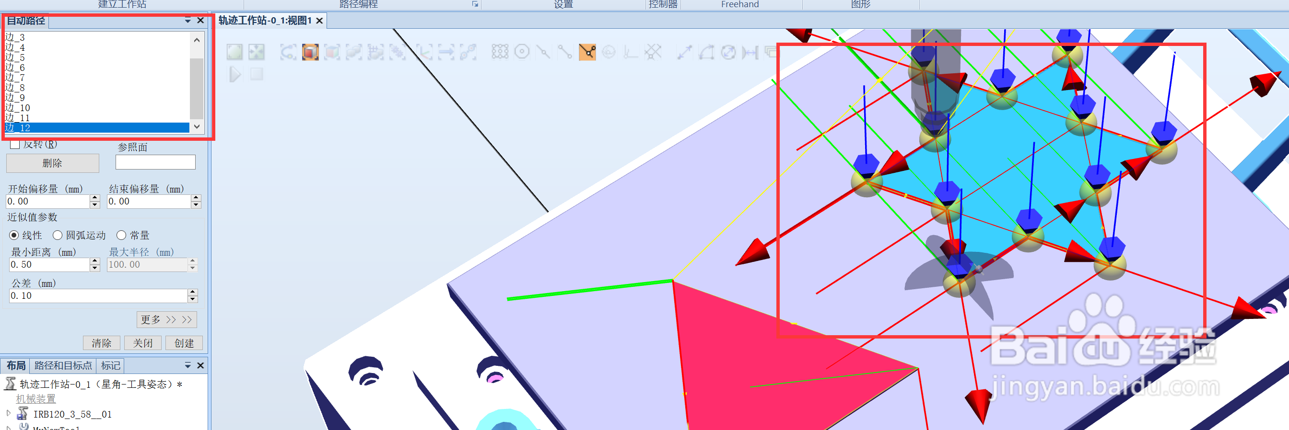Click the edge list scroll-down arrow
The image size is (1289, 430).
(197, 126)
